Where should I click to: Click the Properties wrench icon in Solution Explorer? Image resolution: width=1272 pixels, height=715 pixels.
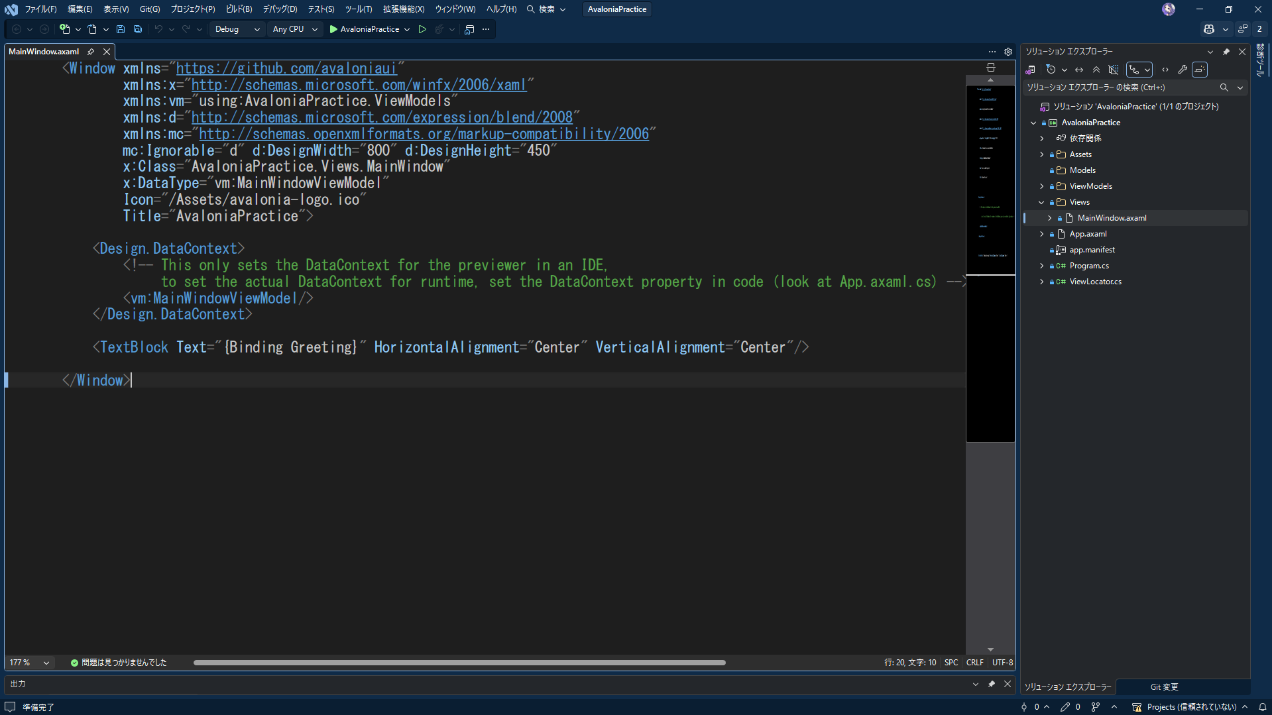tap(1183, 70)
